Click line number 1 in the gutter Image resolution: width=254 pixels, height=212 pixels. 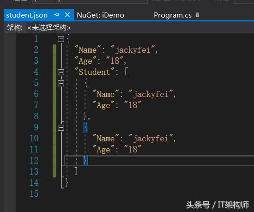click(36, 39)
